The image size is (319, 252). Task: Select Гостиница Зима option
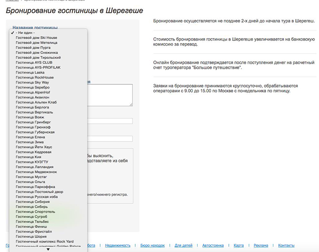pyautogui.click(x=48, y=142)
